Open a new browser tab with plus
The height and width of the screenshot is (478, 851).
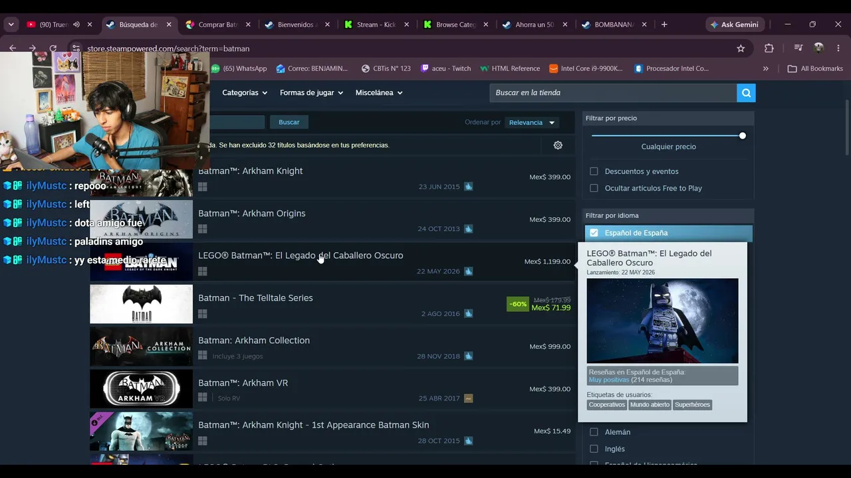pyautogui.click(x=664, y=25)
